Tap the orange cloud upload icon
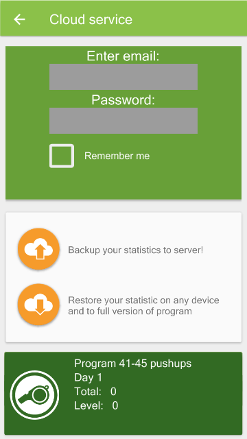Viewport: 247px width, 439px height. [x=38, y=249]
